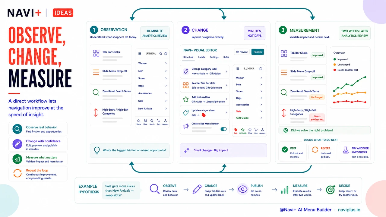Click the Keep checkmark icon

285,149
